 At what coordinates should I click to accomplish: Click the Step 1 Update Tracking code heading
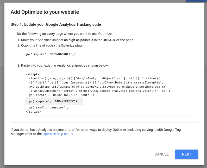[x=56, y=24]
